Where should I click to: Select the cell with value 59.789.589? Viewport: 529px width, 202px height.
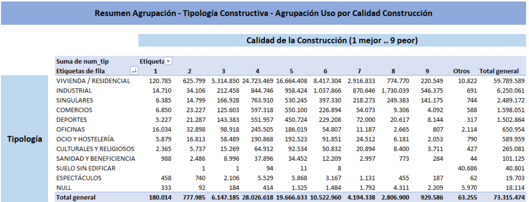[508, 81]
